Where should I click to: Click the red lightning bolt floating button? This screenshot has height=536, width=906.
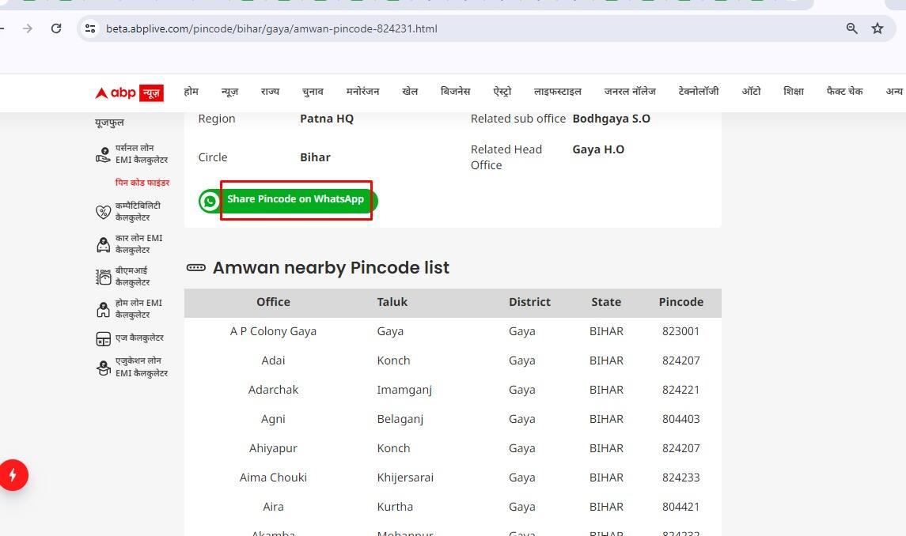13,475
